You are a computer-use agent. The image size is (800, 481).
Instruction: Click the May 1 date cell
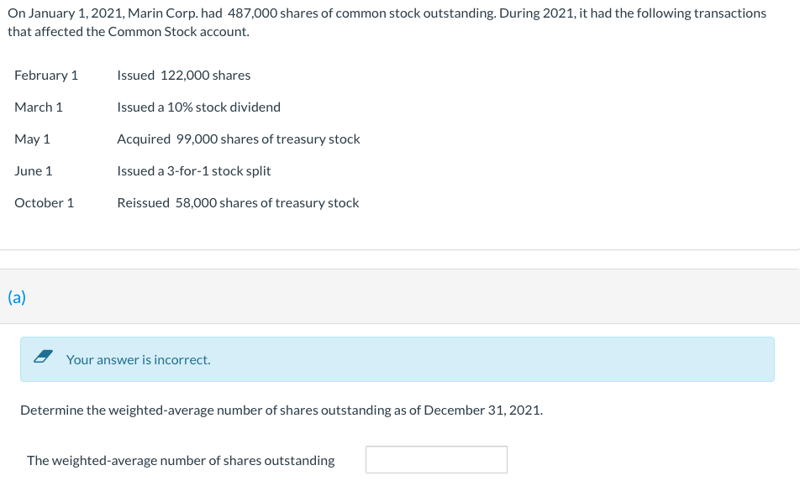point(32,139)
